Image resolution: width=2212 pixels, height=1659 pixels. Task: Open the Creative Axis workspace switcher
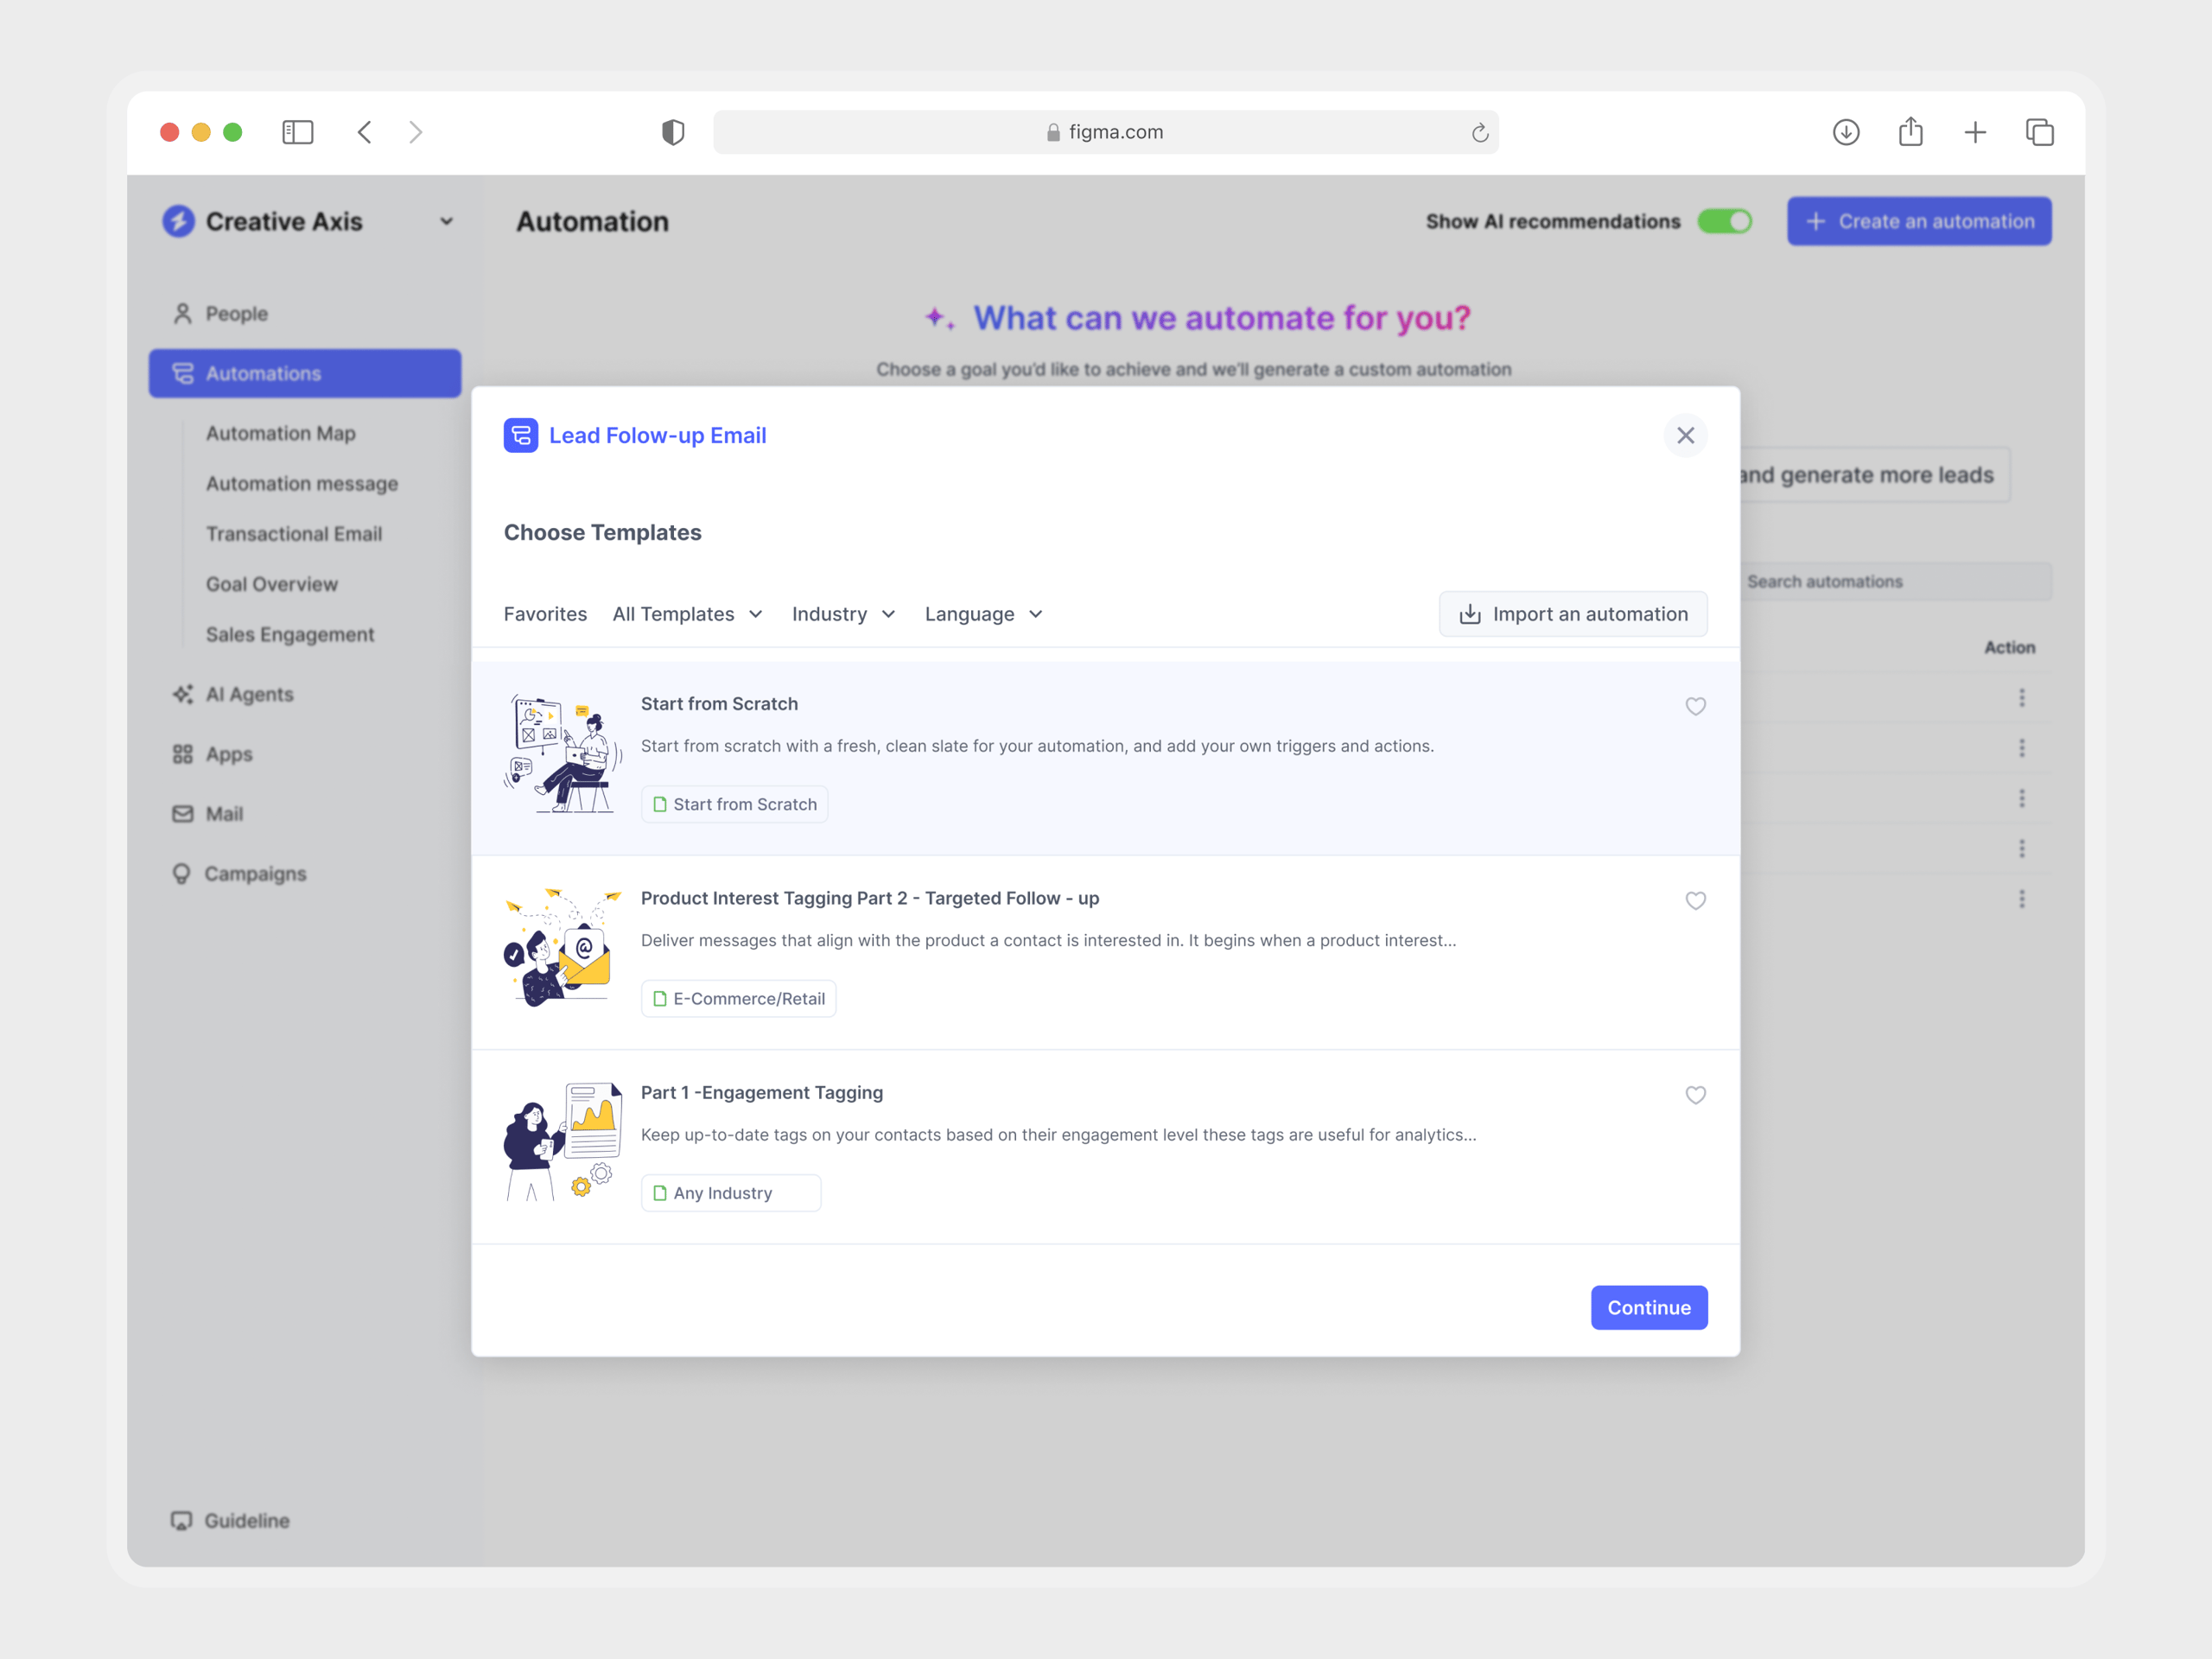[446, 221]
